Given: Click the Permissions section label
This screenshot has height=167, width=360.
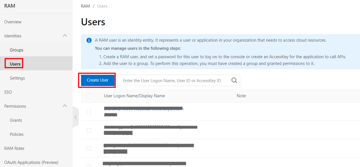Looking at the screenshot, I should pyautogui.click(x=15, y=106).
